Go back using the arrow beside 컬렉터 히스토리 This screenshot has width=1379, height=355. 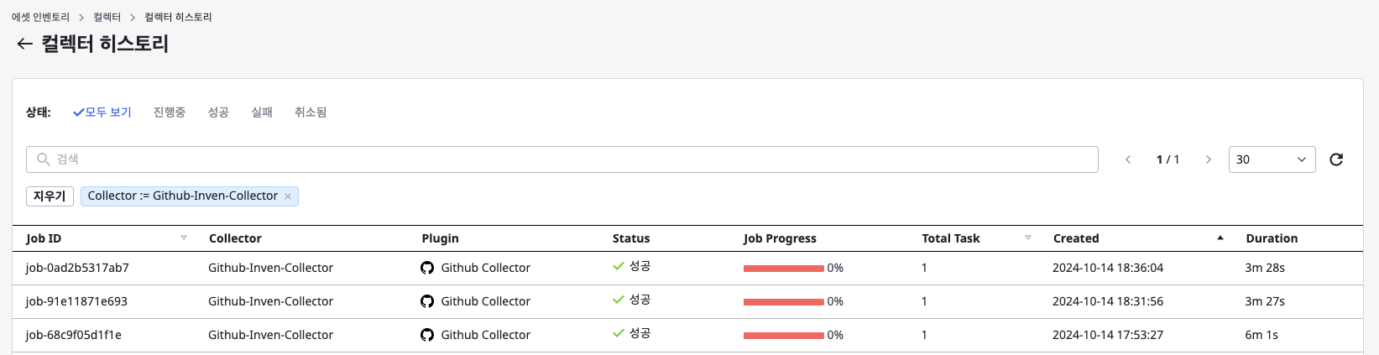click(24, 44)
